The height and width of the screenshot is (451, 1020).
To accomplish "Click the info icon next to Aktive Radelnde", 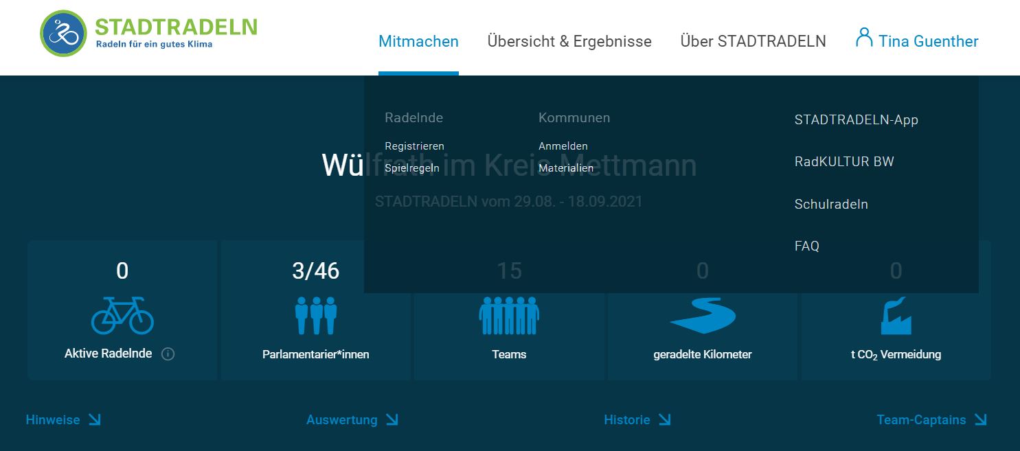I will pyautogui.click(x=168, y=354).
